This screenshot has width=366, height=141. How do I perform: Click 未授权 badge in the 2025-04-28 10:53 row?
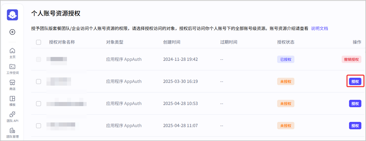[286, 104]
